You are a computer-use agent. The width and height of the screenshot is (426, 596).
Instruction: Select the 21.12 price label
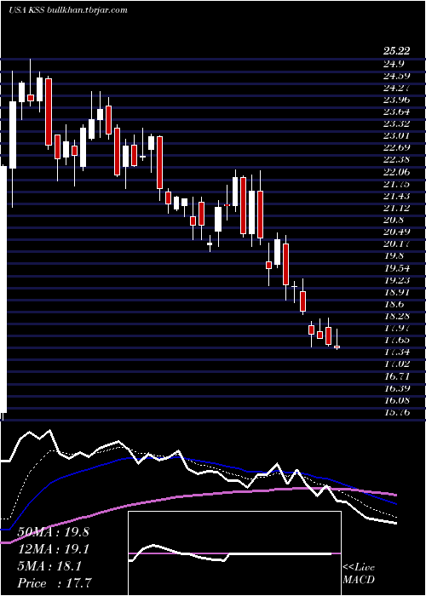click(397, 209)
